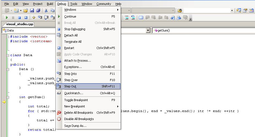Click the getSum() member combo box

tap(204, 30)
